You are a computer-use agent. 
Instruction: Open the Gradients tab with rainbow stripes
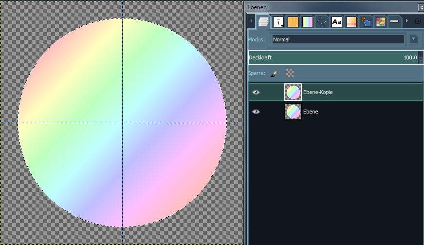pos(308,21)
